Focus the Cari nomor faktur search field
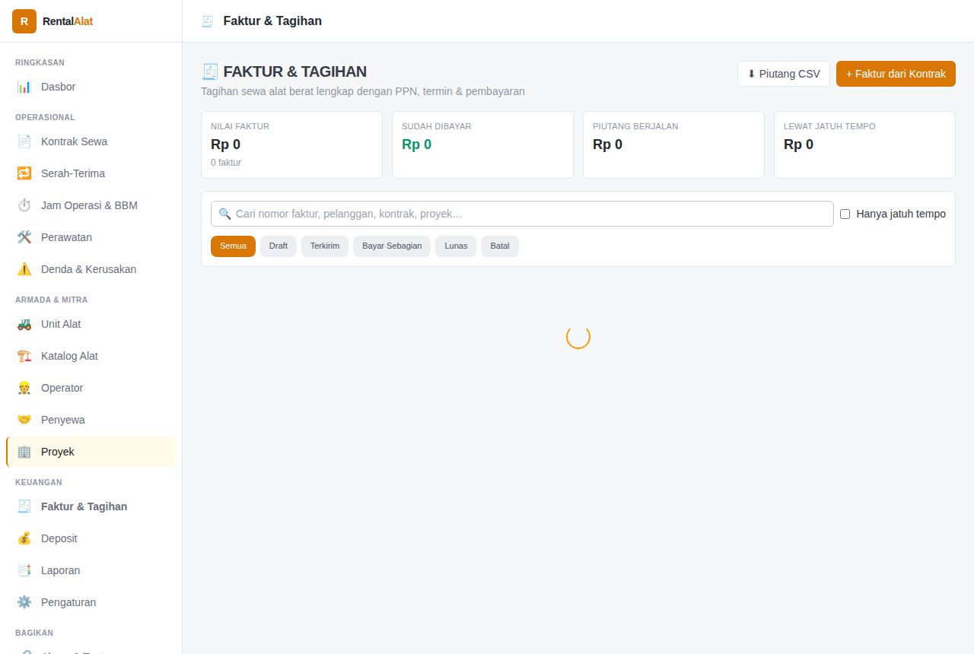The image size is (974, 654). coord(522,214)
